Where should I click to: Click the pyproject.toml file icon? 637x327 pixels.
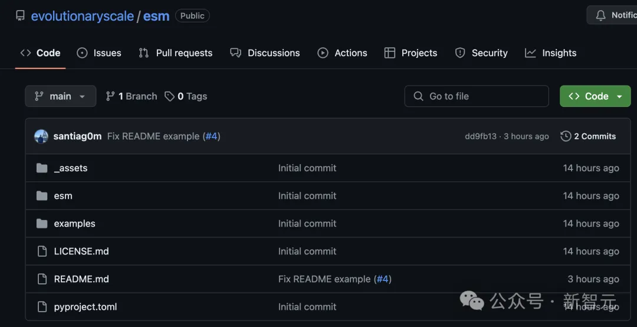coord(42,306)
